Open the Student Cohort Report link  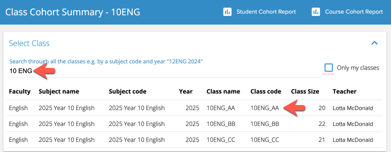(266, 12)
